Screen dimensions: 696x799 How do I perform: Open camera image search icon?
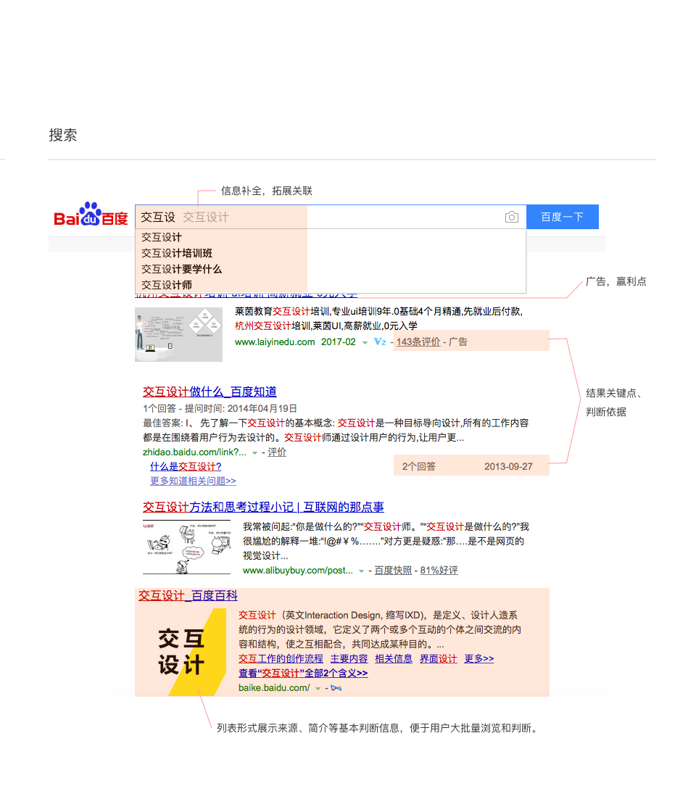pos(512,217)
